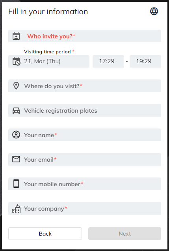Focus the Your email field
169x251 pixels.
click(x=85, y=159)
